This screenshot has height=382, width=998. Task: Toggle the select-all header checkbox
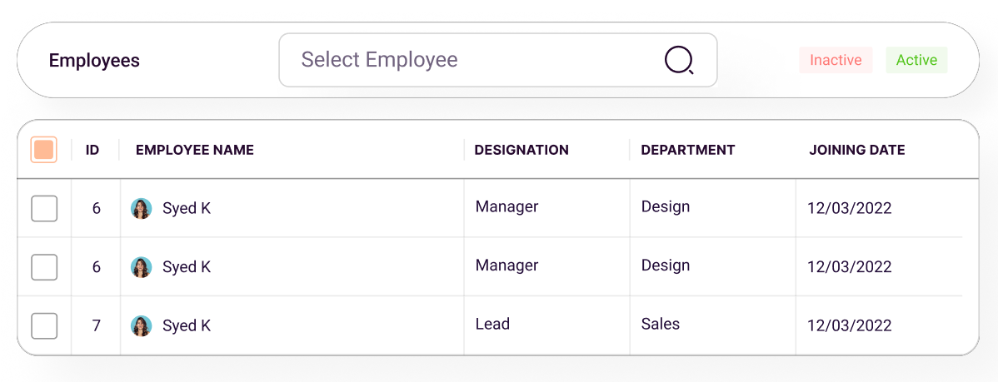(44, 150)
